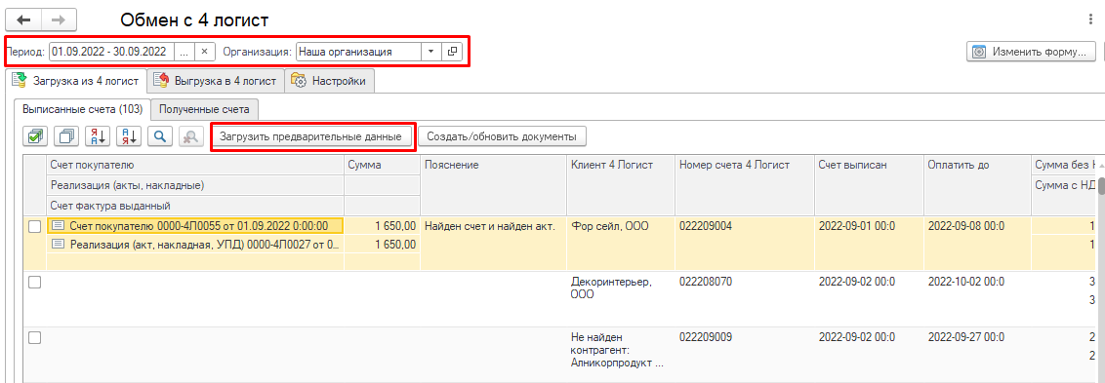Click date 2022-10-02 in Оплатить до
This screenshot has height=383, width=1105.
coord(966,282)
